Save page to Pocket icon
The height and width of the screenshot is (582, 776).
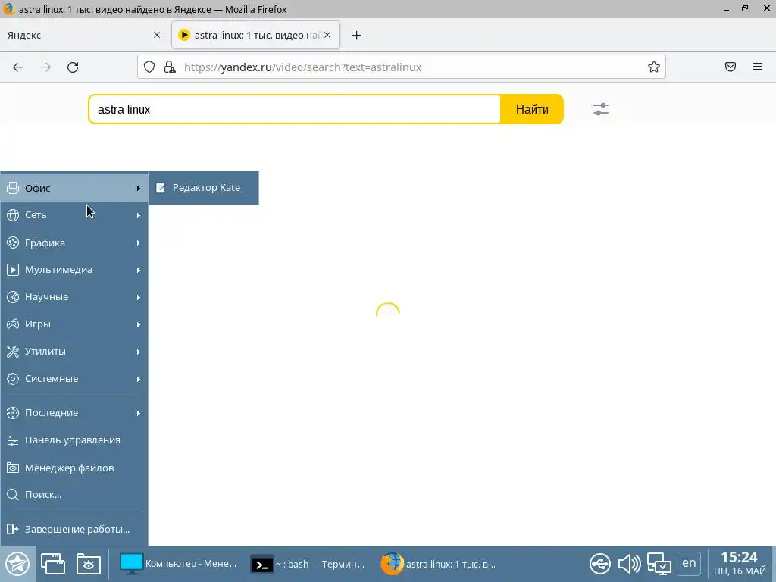coord(731,67)
